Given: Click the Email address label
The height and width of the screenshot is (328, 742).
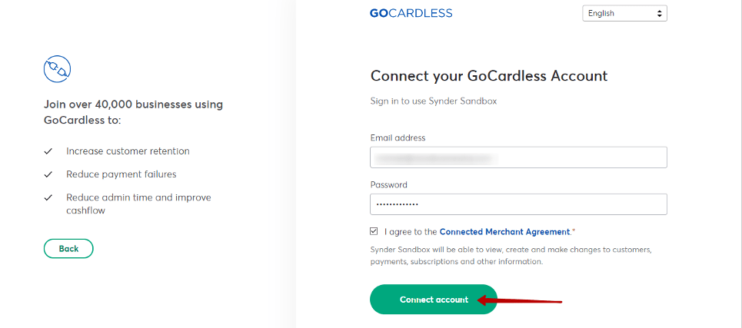Looking at the screenshot, I should click(x=398, y=138).
